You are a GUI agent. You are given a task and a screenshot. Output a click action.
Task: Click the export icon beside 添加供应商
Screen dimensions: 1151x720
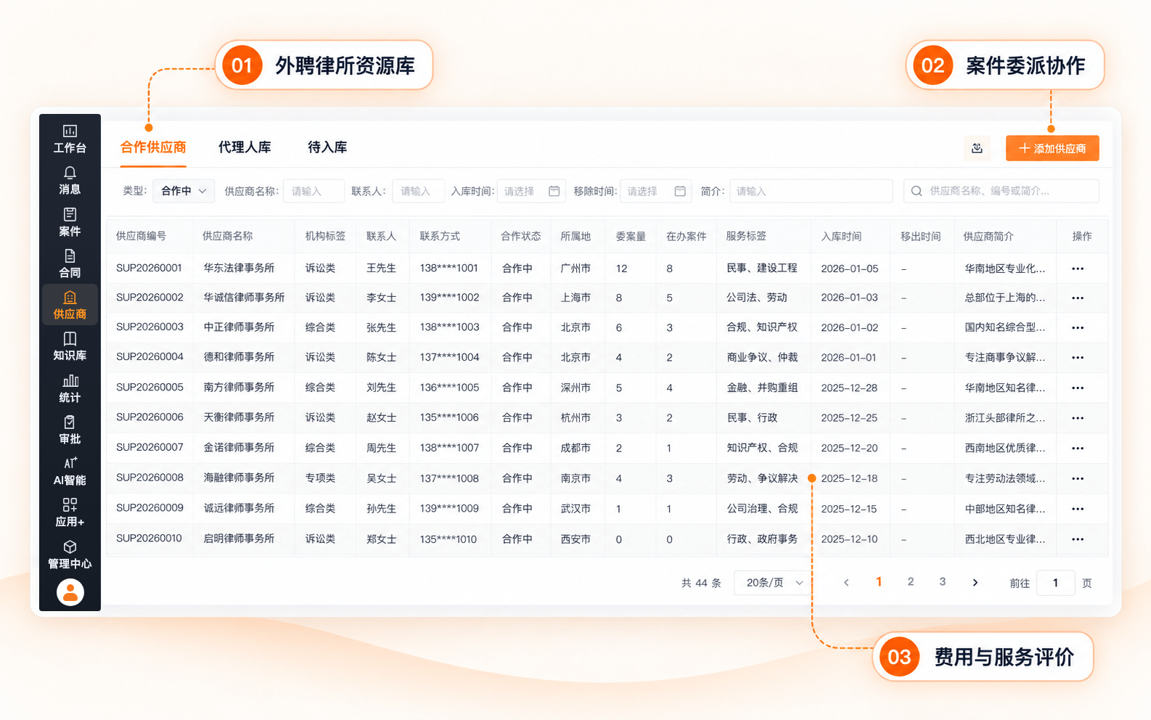tap(978, 148)
